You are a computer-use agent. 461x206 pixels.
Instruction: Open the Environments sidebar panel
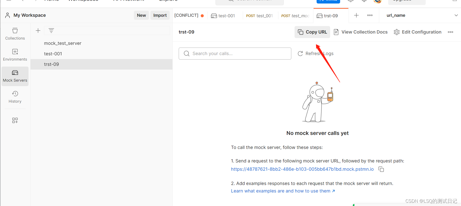coord(15,55)
